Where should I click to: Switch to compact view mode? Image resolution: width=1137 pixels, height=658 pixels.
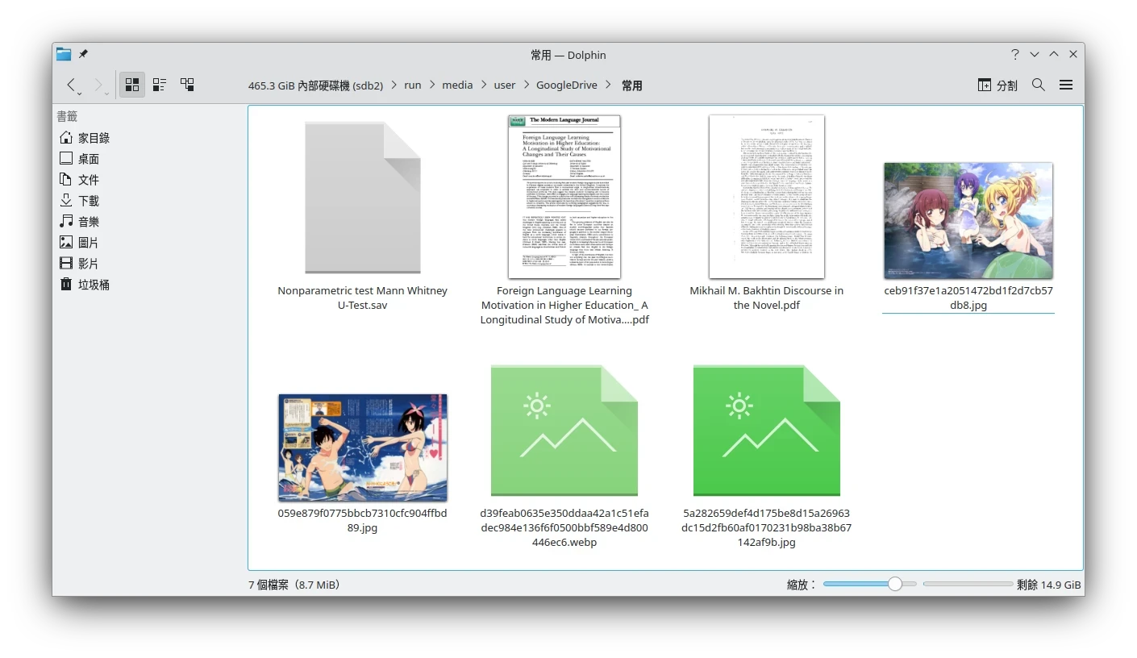pyautogui.click(x=160, y=85)
